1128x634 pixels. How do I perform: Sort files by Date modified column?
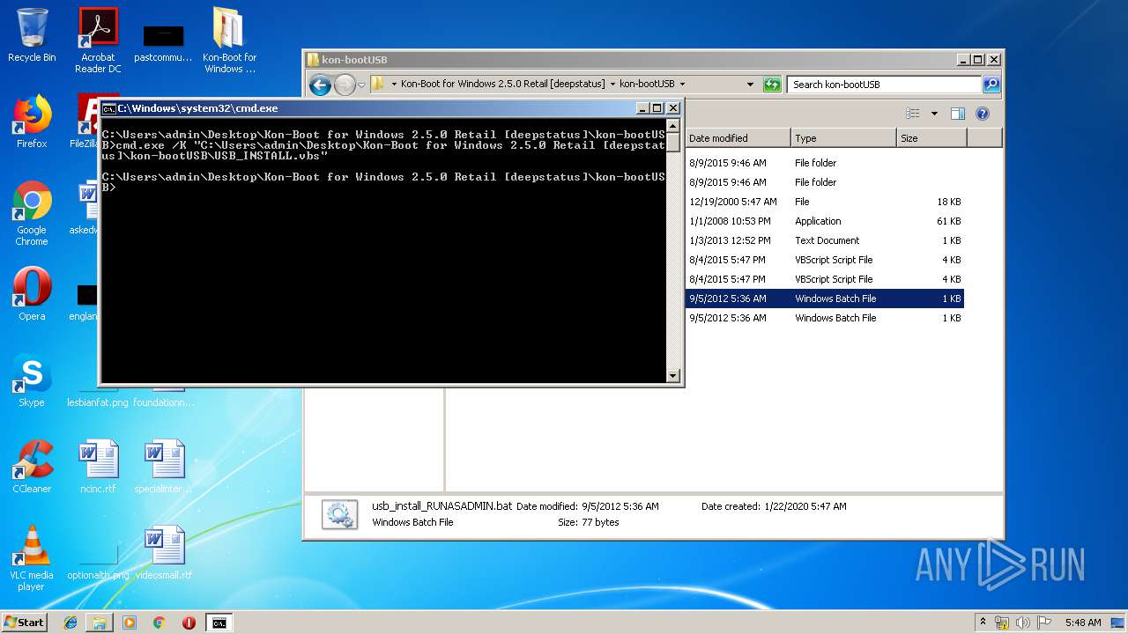(738, 138)
